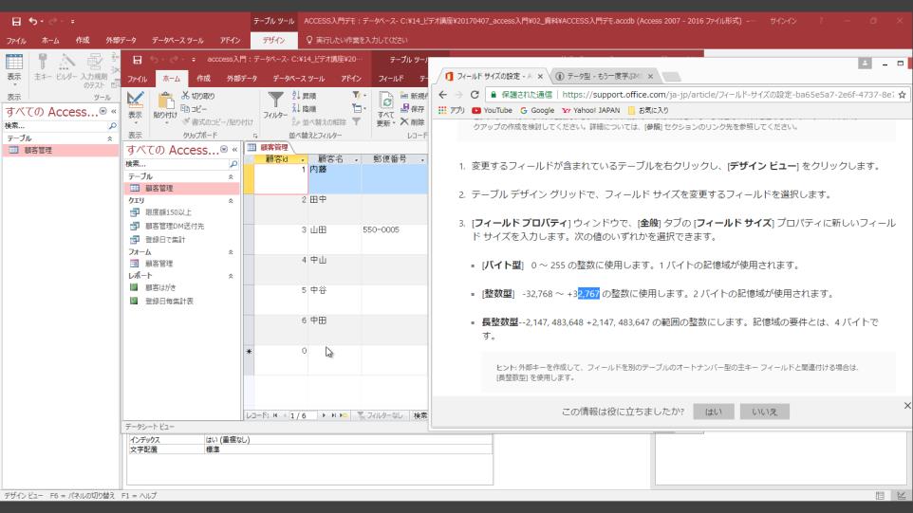
Task: Click 切り取り cut in front Access ribbon
Action: (198, 96)
